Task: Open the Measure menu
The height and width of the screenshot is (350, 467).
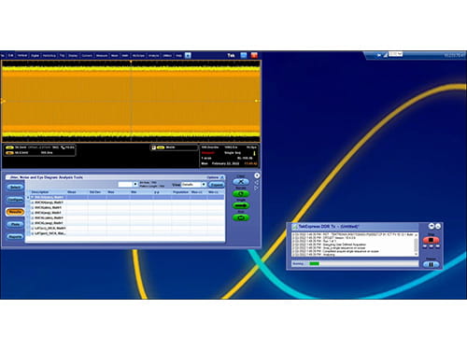Action: (x=102, y=55)
